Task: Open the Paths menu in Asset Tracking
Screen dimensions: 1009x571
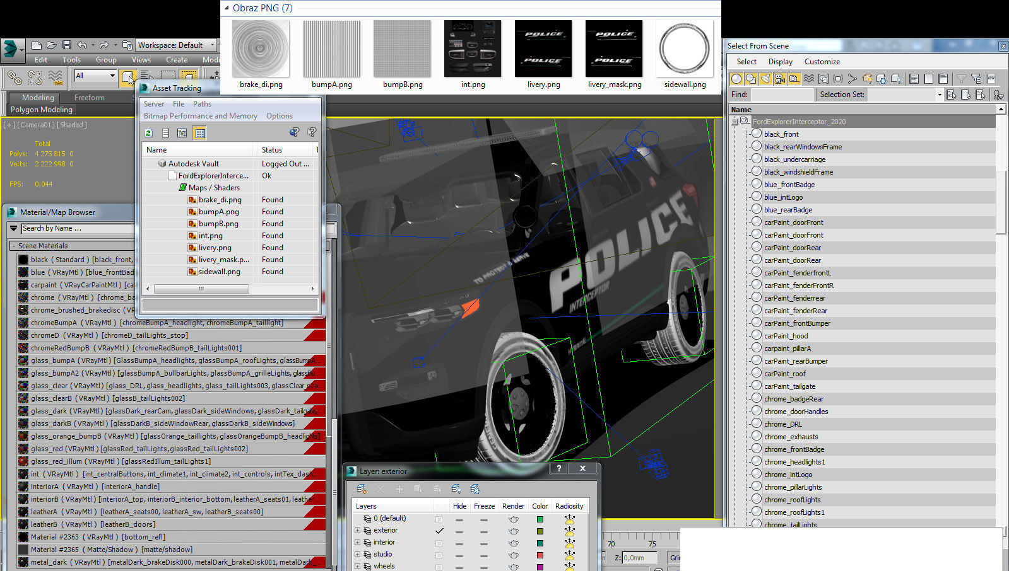Action: (202, 104)
